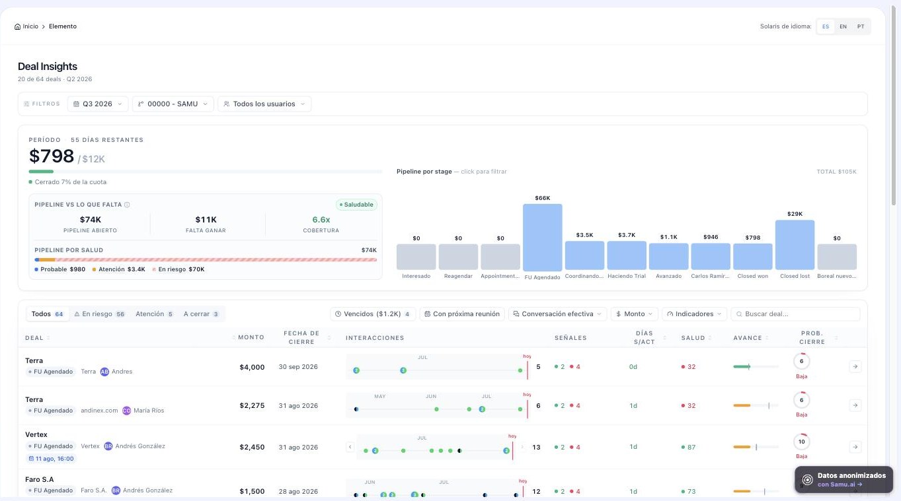Screen dimensions: 901x501
Task: Sort by the AVANCE column header
Action: pyautogui.click(x=750, y=338)
